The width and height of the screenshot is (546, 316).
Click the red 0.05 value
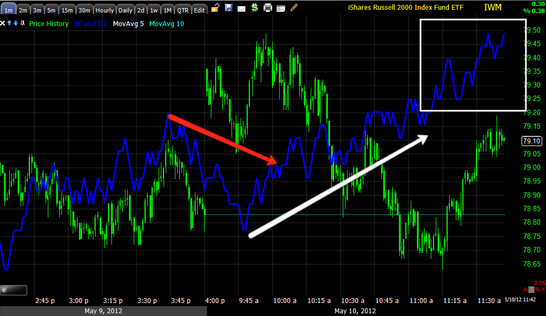pyautogui.click(x=539, y=283)
